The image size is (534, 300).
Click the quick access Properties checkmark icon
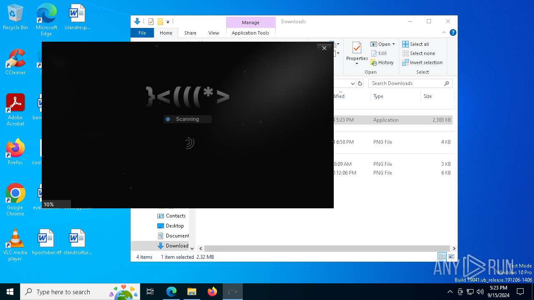151,22
